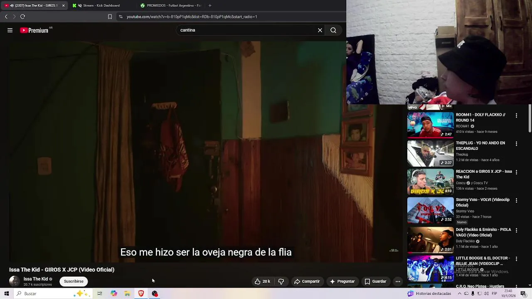Like the video (20 k)
This screenshot has height=299, width=532.
(x=262, y=282)
